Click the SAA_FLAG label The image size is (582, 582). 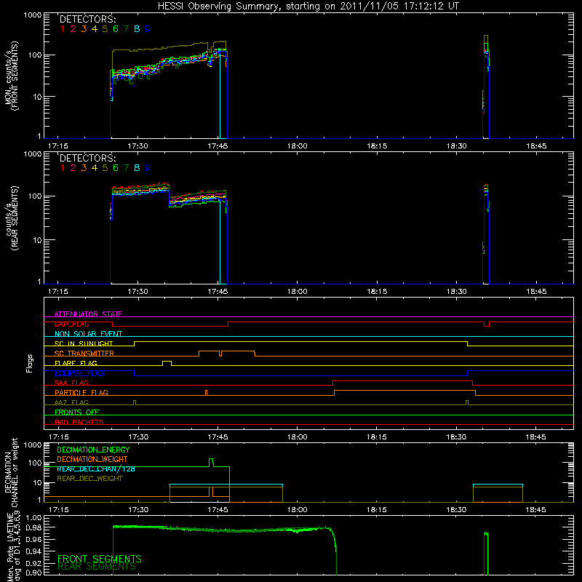(71, 383)
